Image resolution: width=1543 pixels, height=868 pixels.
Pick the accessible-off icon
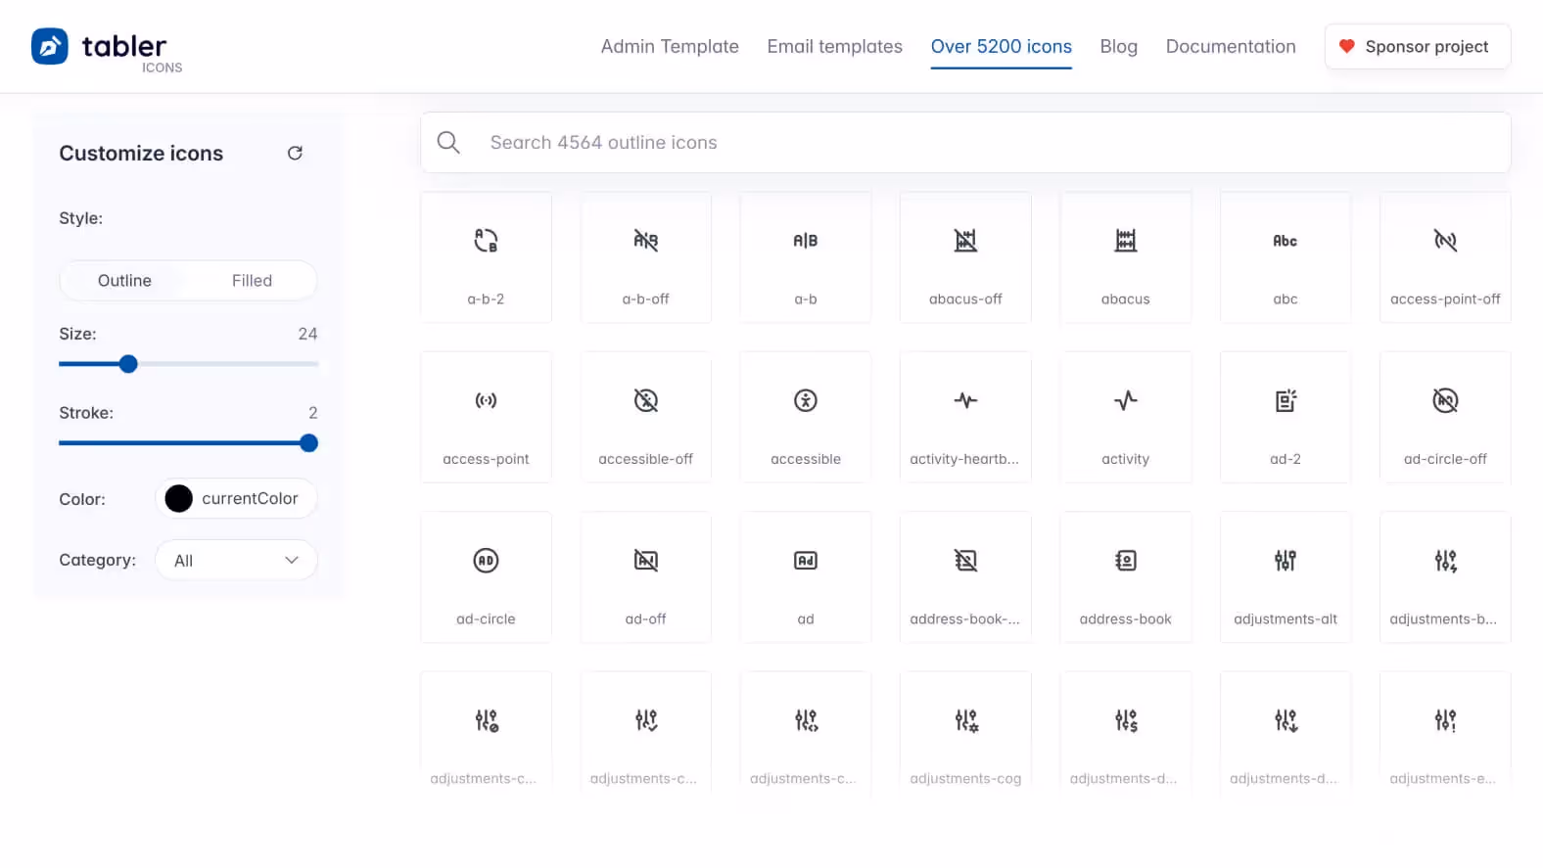[645, 417]
